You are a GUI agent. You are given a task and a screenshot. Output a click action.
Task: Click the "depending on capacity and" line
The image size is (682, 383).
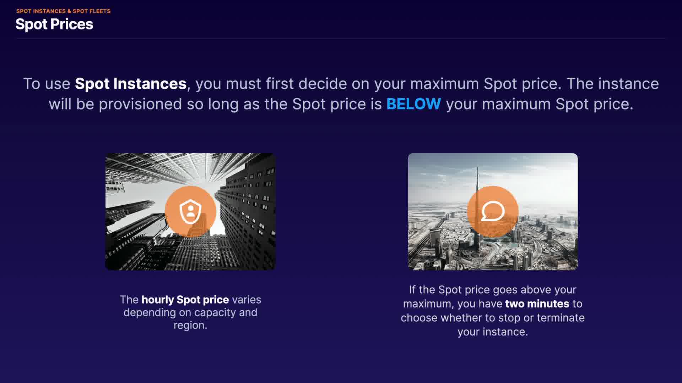(190, 312)
